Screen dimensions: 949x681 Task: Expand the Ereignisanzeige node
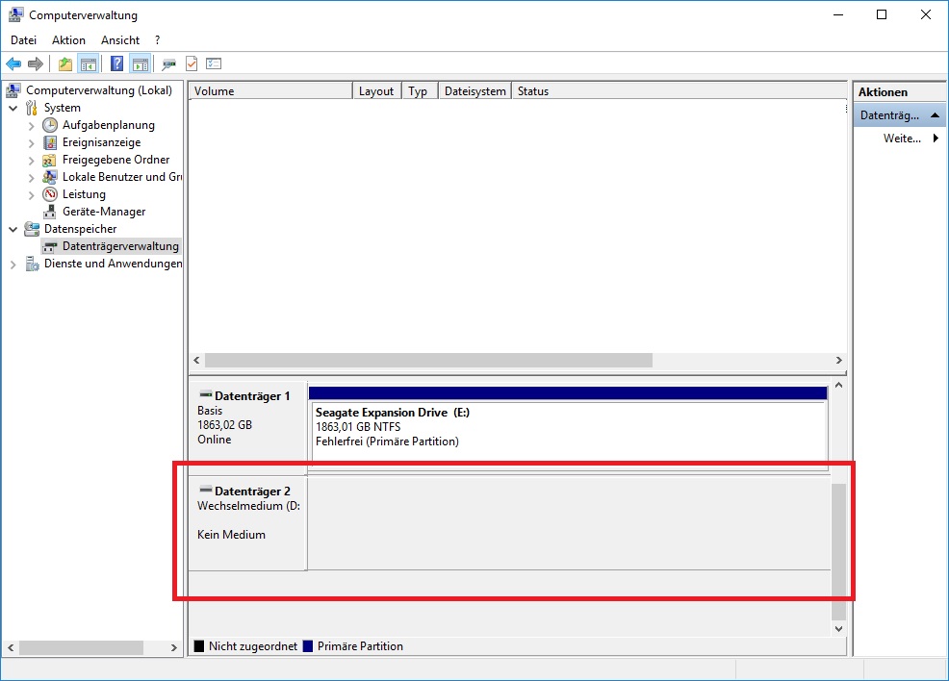click(32, 143)
